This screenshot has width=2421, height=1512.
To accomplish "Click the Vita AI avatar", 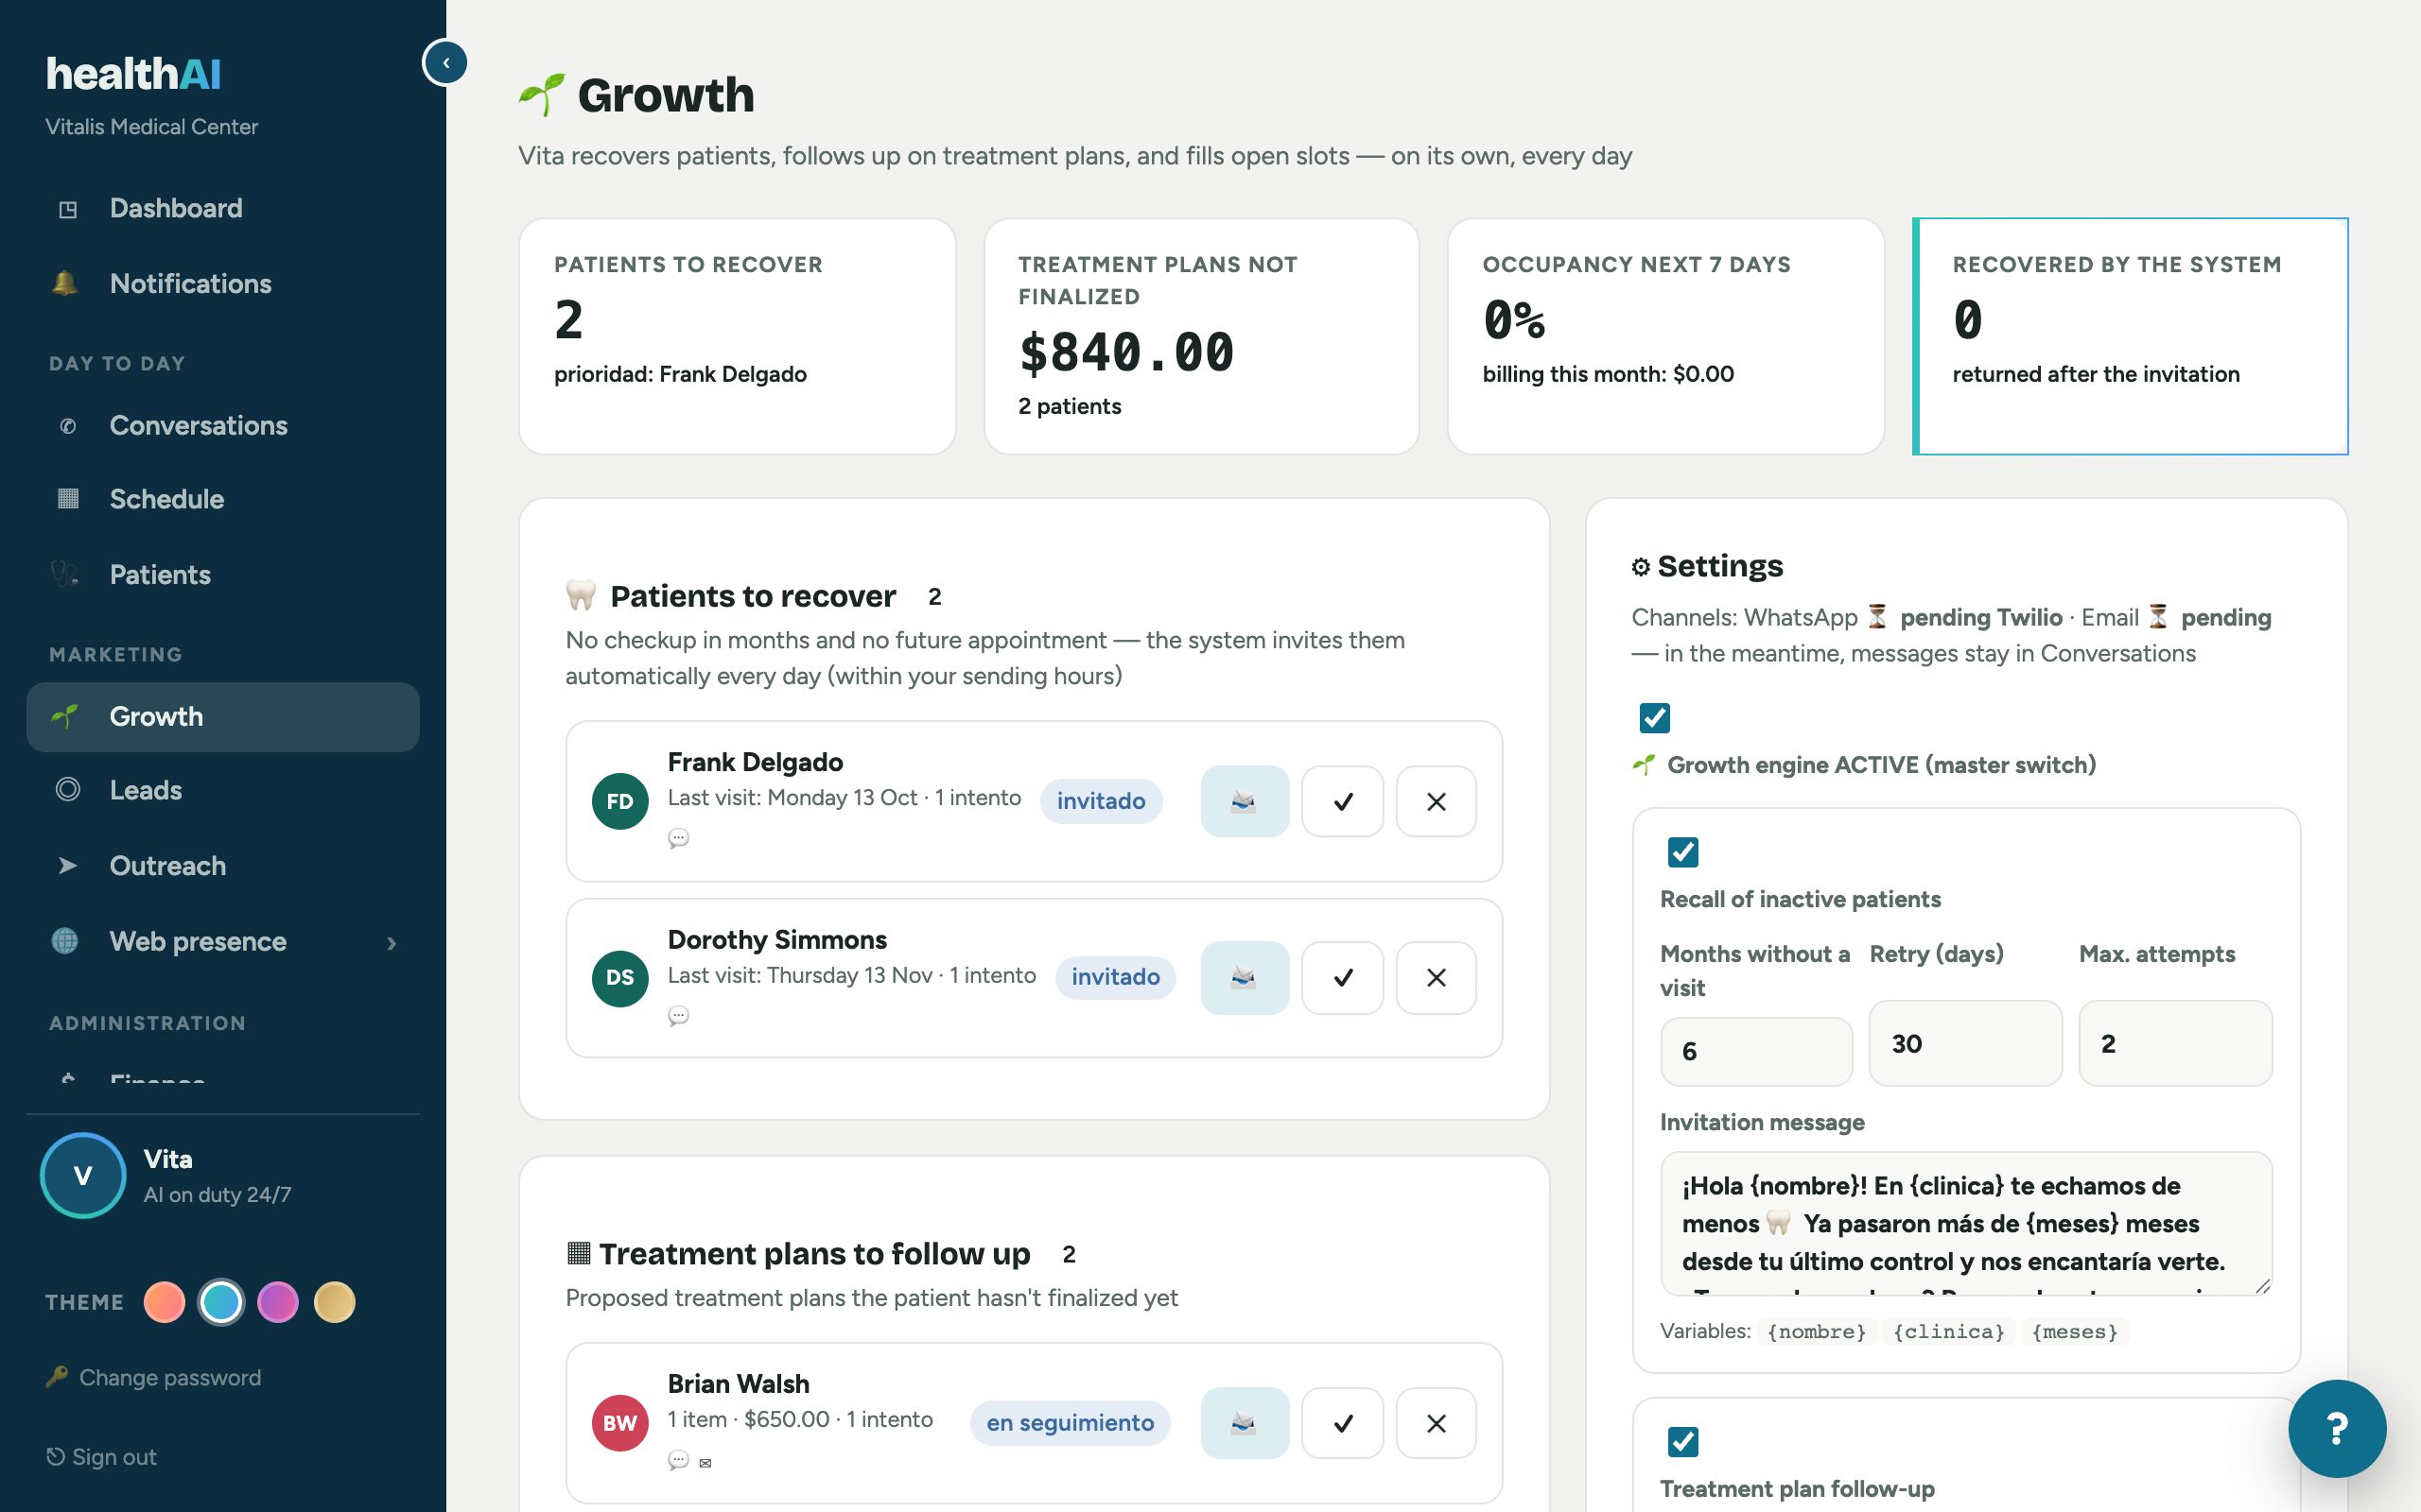I will 83,1175.
